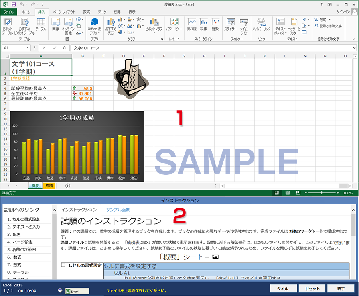Click the 終了 button
Viewport: 359px width, 296px height.
[341, 289]
